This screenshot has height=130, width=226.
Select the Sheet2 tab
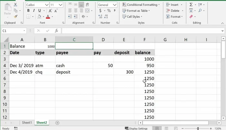[42, 123]
